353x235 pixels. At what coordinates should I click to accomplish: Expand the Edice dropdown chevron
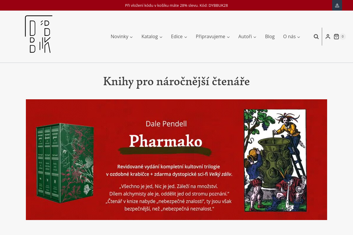point(186,37)
